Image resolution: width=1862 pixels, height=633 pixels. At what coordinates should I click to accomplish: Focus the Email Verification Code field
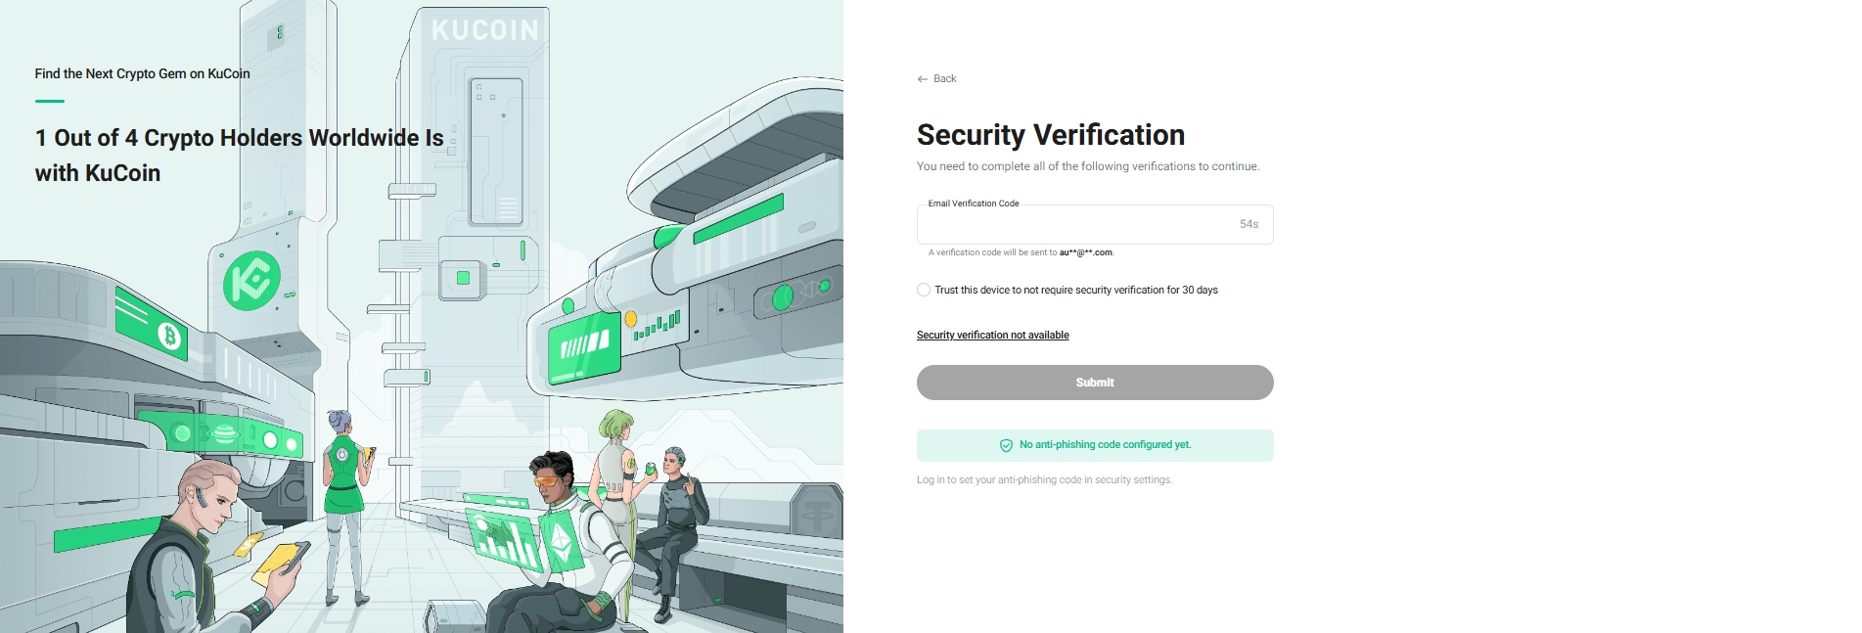(1071, 225)
